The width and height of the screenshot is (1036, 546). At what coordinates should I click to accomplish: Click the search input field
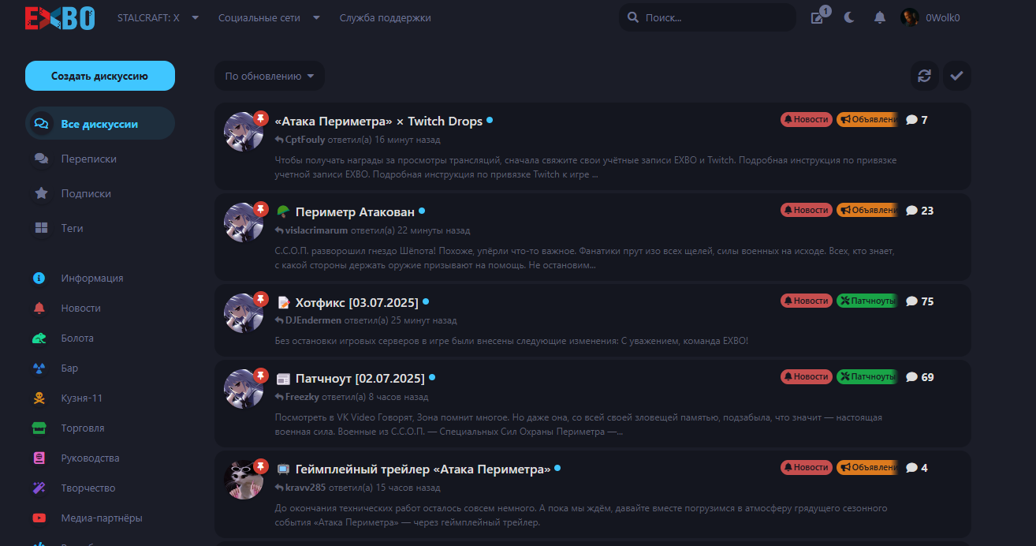click(714, 17)
